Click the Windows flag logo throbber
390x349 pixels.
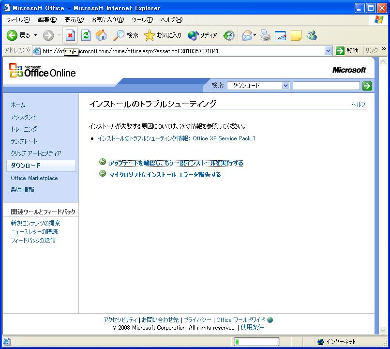[x=379, y=20]
